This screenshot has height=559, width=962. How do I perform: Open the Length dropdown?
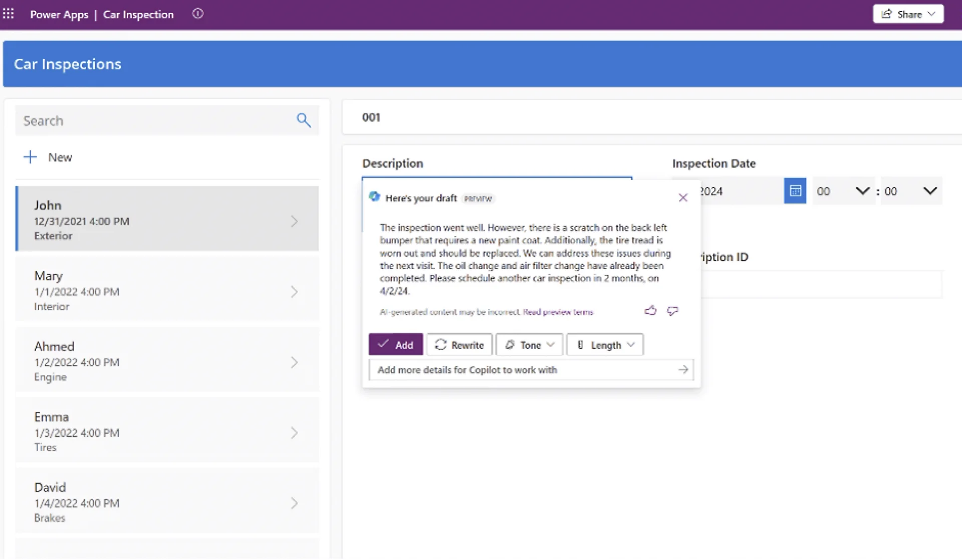pos(605,345)
